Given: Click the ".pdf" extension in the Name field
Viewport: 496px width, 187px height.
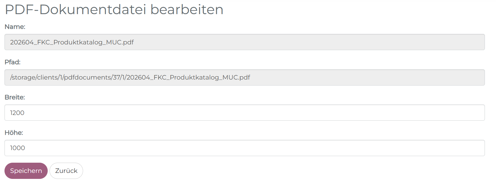Looking at the screenshot, I should 128,42.
